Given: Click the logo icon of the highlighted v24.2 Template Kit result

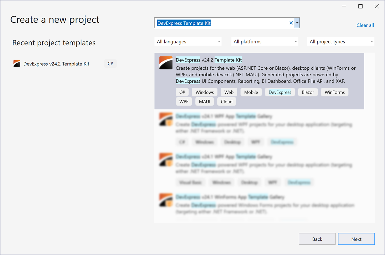Looking at the screenshot, I should coord(166,63).
